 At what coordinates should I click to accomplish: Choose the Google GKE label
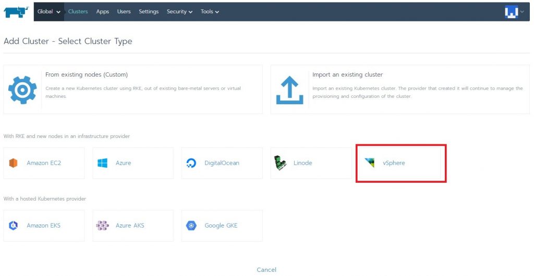click(221, 225)
